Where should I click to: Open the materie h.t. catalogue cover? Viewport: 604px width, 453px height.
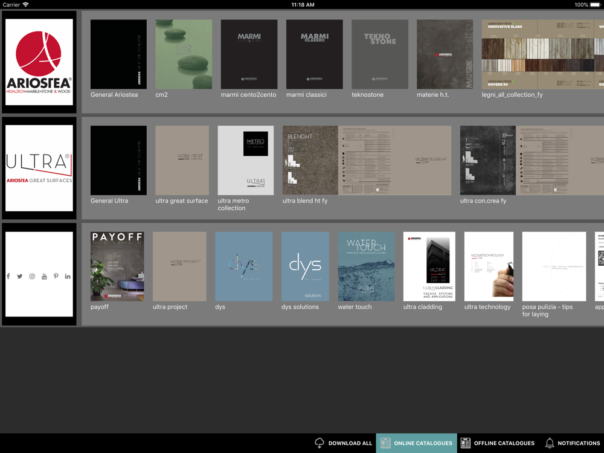tap(445, 54)
